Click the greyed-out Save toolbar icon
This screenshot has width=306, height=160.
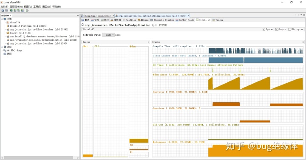click(x=6, y=11)
